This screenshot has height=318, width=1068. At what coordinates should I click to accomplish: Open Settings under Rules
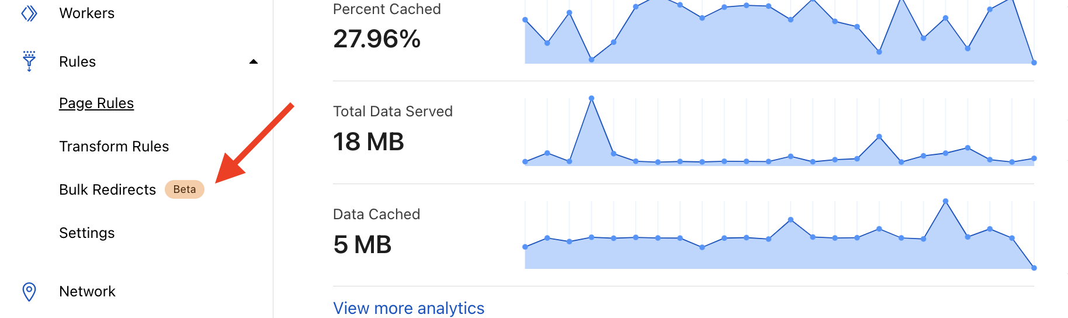(86, 233)
